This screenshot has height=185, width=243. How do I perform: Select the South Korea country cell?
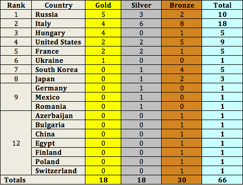click(58, 70)
